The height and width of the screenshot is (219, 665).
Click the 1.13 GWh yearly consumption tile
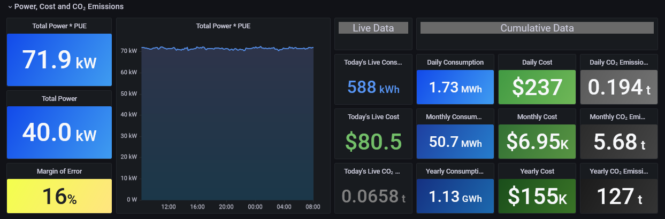click(x=455, y=196)
